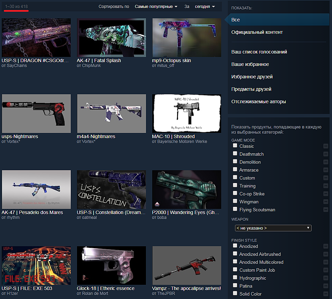Visit author Bayerische Motoren Werke's profile
Screen dimensions: 332x299
click(x=179, y=142)
